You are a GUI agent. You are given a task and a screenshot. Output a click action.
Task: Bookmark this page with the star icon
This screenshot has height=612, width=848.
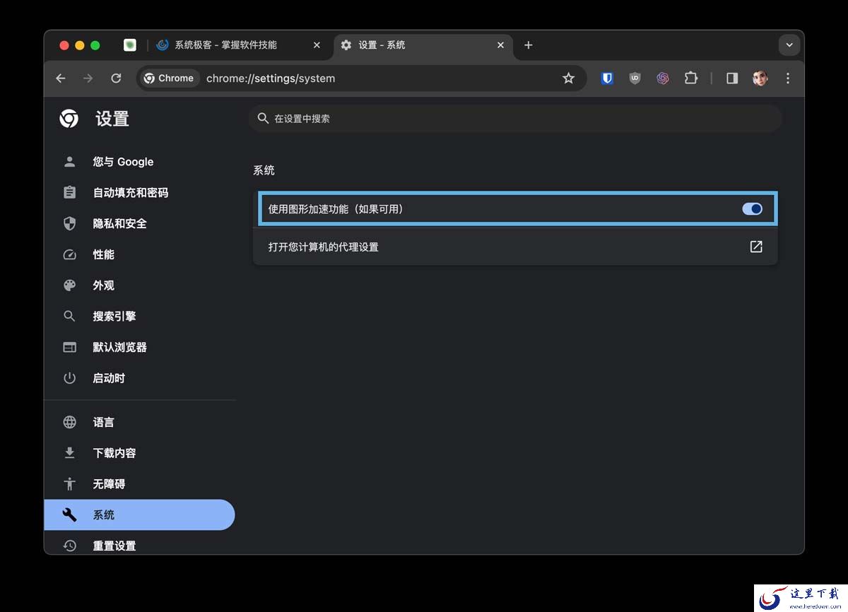568,78
